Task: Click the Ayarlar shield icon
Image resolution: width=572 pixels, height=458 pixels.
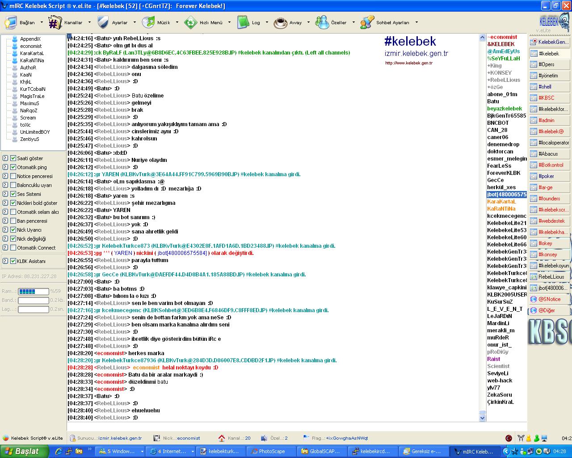Action: pos(103,22)
